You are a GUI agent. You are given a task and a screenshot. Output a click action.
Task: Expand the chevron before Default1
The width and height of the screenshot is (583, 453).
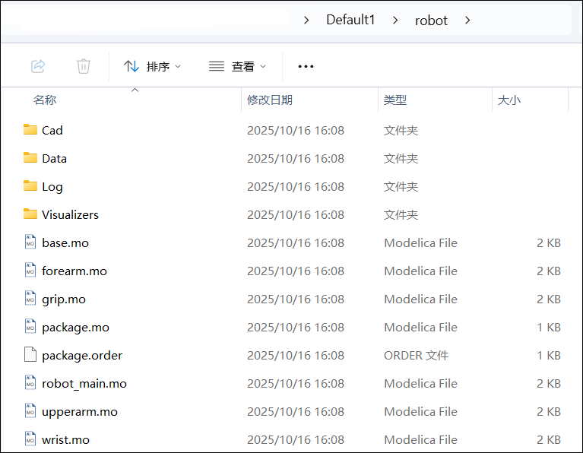tap(306, 20)
